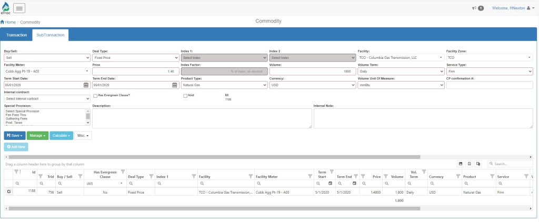The width and height of the screenshot is (539, 222).
Task: Expand the Save button dropdown
Action: pyautogui.click(x=14, y=136)
